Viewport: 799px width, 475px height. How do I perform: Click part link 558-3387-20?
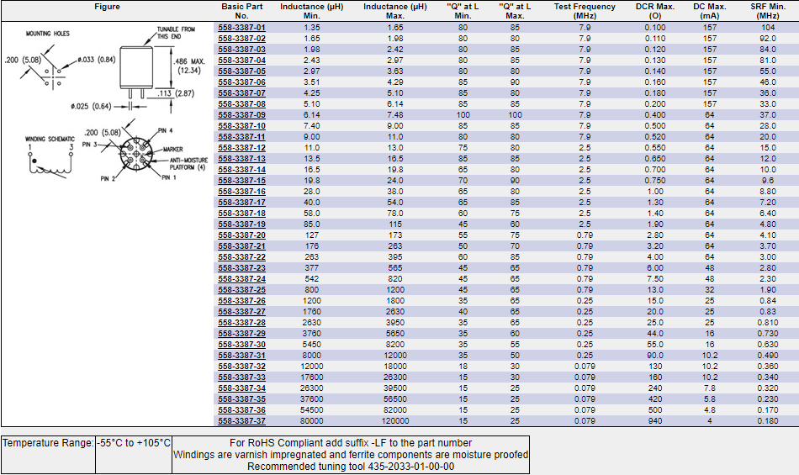coord(241,235)
